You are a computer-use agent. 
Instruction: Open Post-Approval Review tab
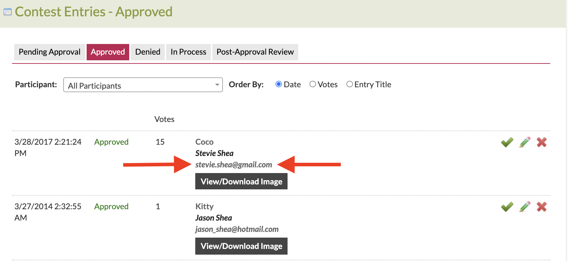click(x=255, y=52)
